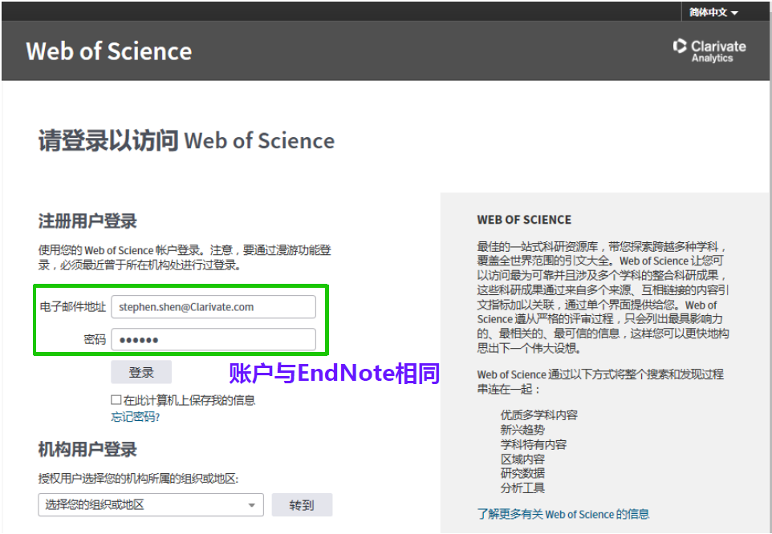Expand the 选择您的组织或地区 dropdown

click(151, 505)
